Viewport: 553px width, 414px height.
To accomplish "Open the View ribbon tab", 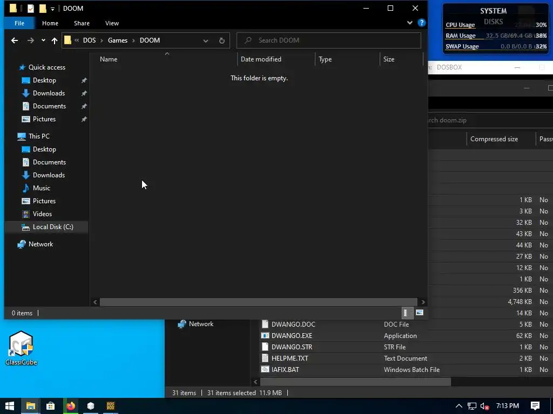I will pyautogui.click(x=112, y=23).
